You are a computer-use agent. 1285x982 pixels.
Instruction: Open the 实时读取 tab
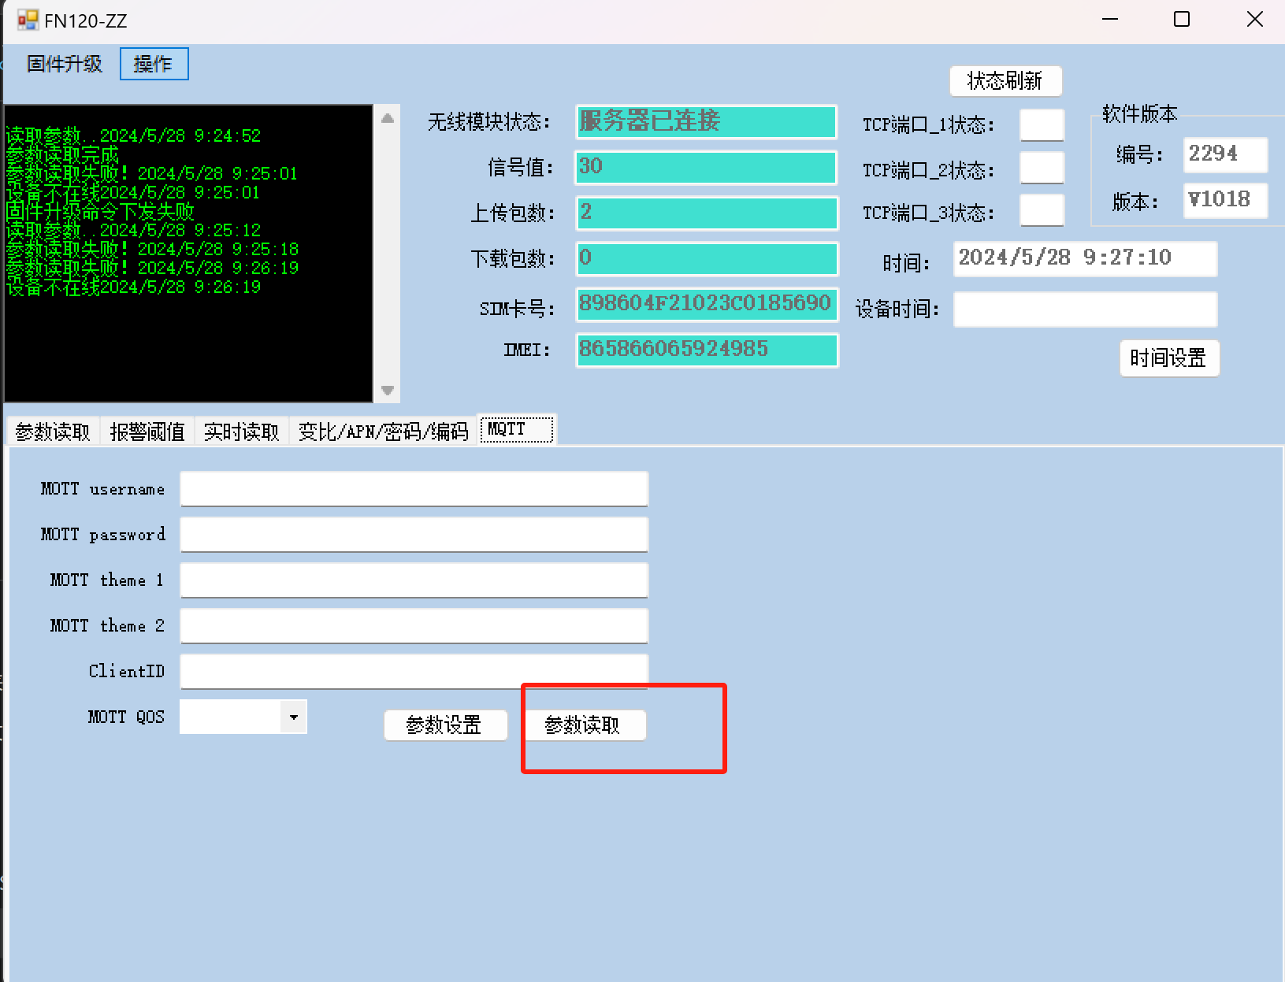(242, 432)
